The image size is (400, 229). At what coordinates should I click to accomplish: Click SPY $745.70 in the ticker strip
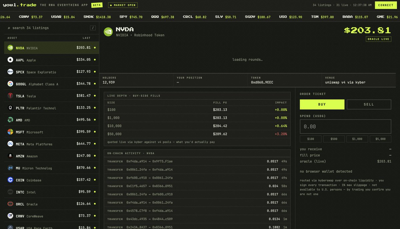(131, 17)
